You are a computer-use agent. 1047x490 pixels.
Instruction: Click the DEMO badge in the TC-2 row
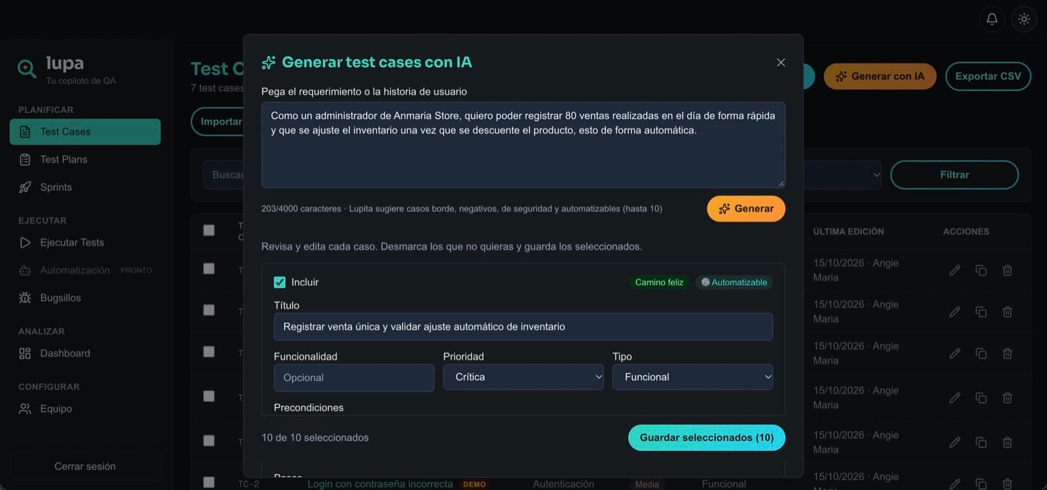click(474, 485)
